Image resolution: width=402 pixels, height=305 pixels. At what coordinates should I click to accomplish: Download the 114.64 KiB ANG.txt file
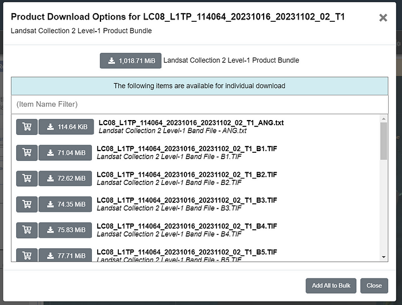[x=66, y=127]
